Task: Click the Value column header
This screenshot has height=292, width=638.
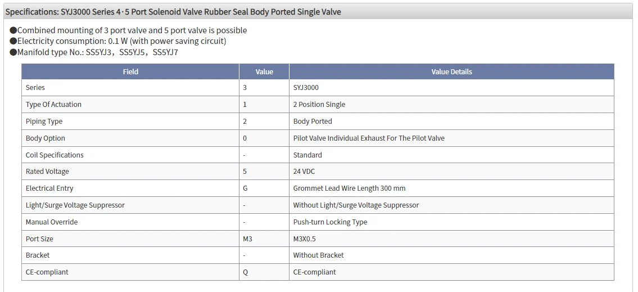Action: click(x=264, y=71)
